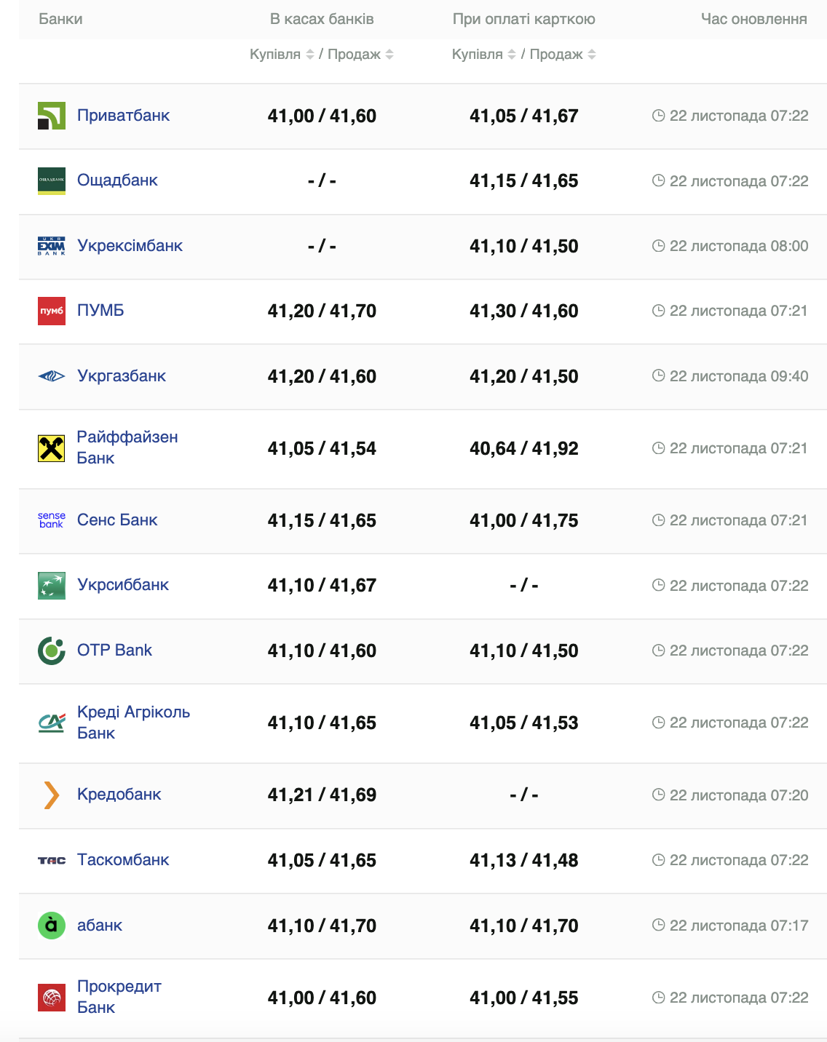Click the Прокредит Банк red logo
Screen dimensions: 827x1042
coord(52,998)
